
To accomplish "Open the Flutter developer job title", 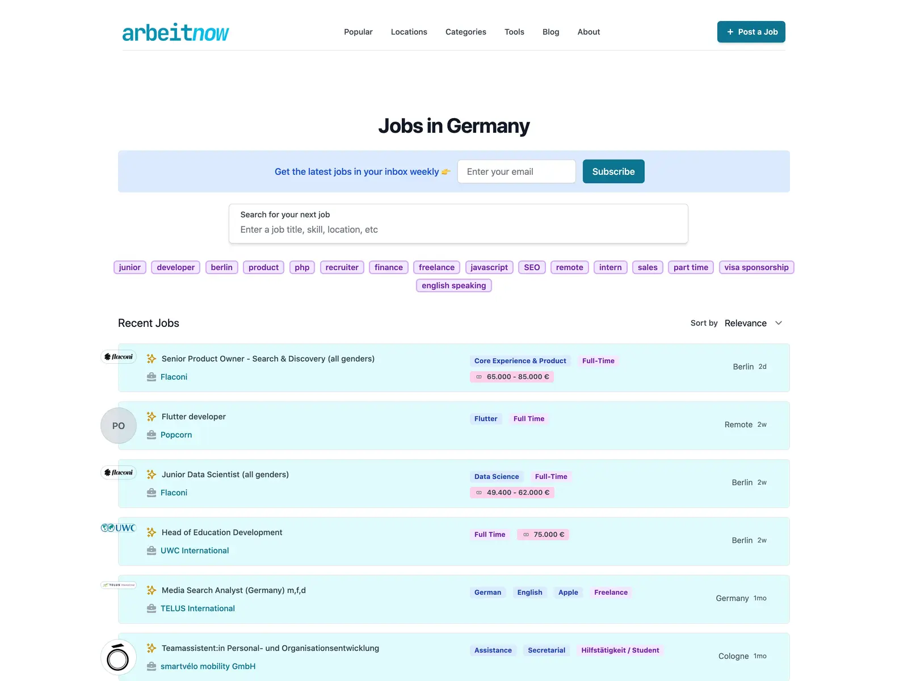I will (x=194, y=417).
